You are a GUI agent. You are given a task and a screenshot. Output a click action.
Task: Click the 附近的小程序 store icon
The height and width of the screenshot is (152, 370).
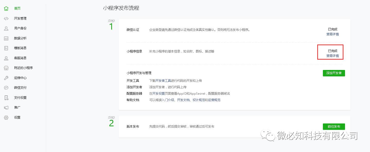(6, 68)
